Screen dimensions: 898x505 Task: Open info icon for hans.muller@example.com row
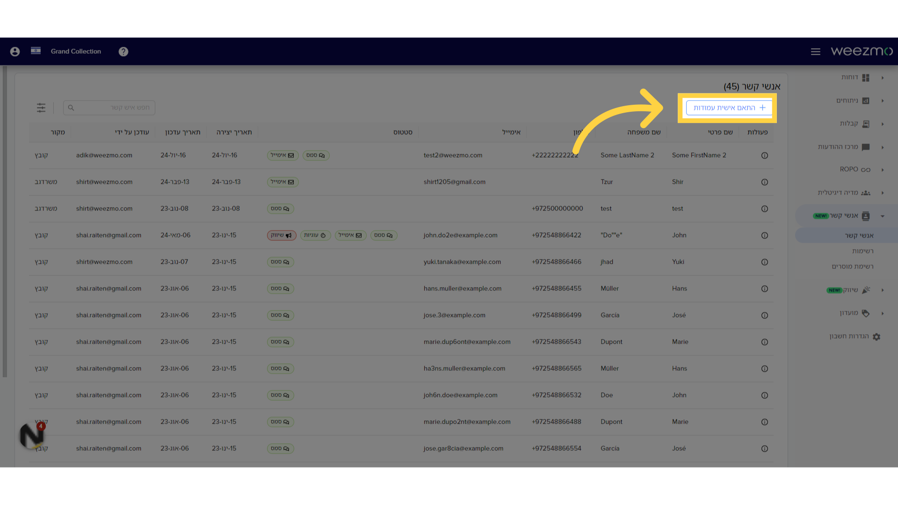(x=765, y=289)
